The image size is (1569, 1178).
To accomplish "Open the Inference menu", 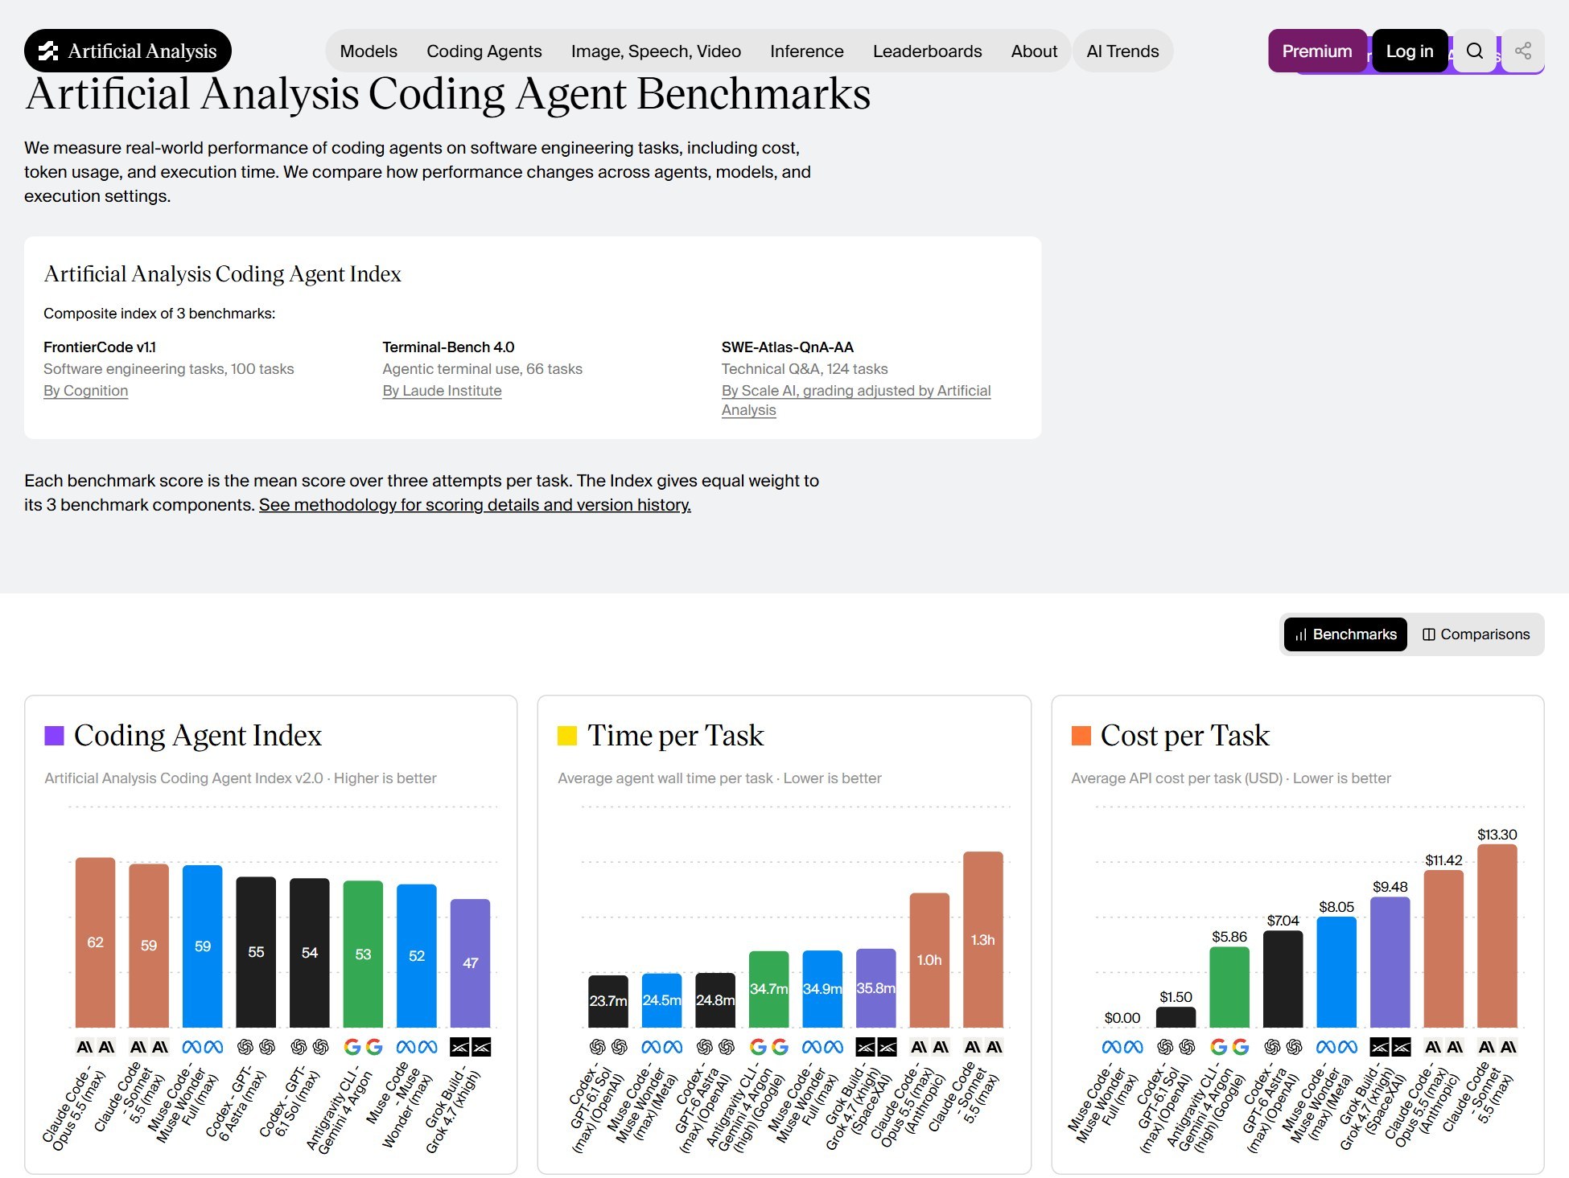I will pos(806,51).
